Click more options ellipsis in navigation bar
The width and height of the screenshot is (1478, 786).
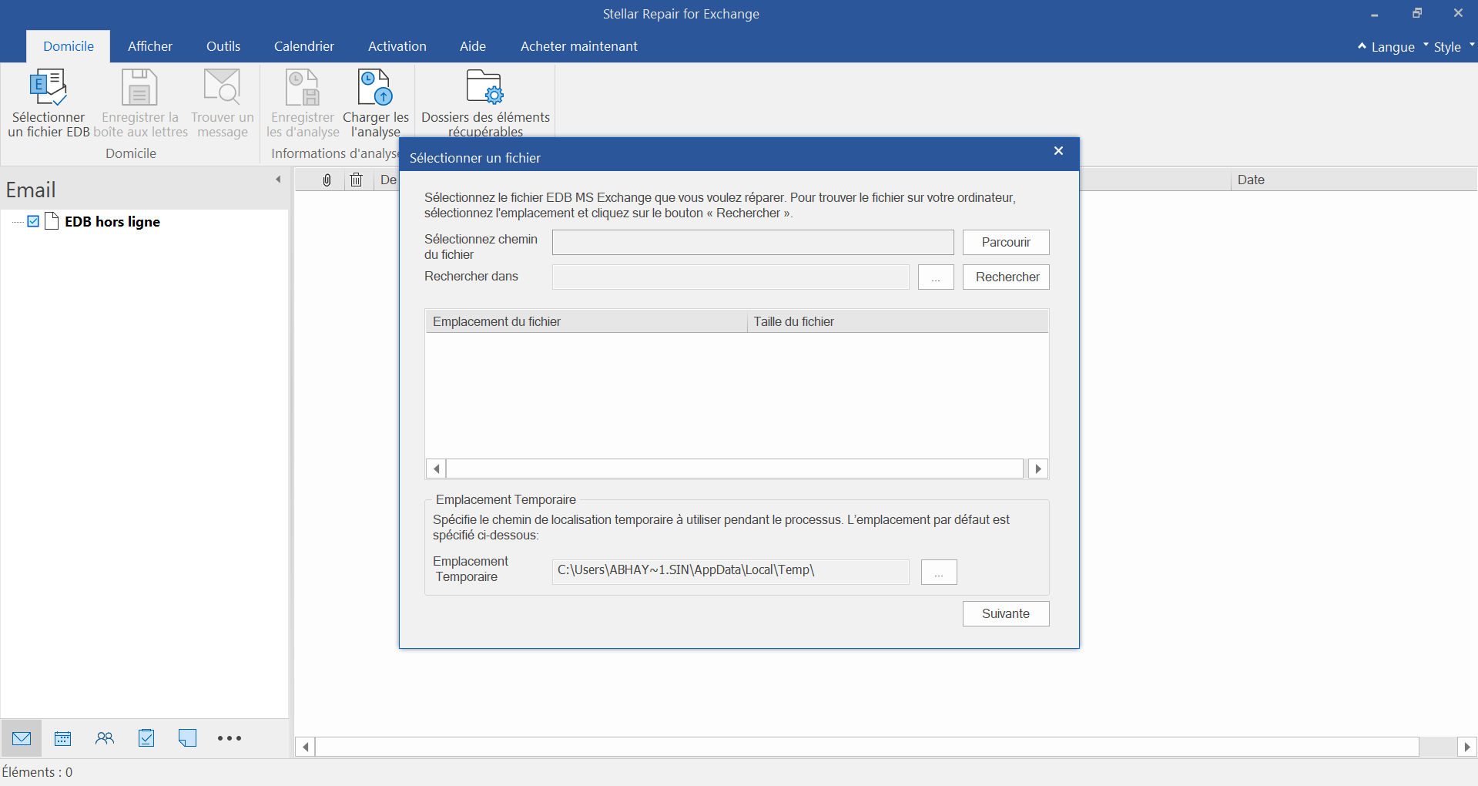[x=230, y=738]
